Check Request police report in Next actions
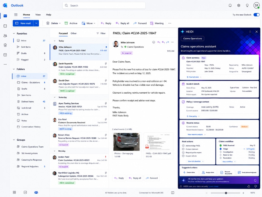This screenshot has height=197, width=262. click(x=183, y=152)
